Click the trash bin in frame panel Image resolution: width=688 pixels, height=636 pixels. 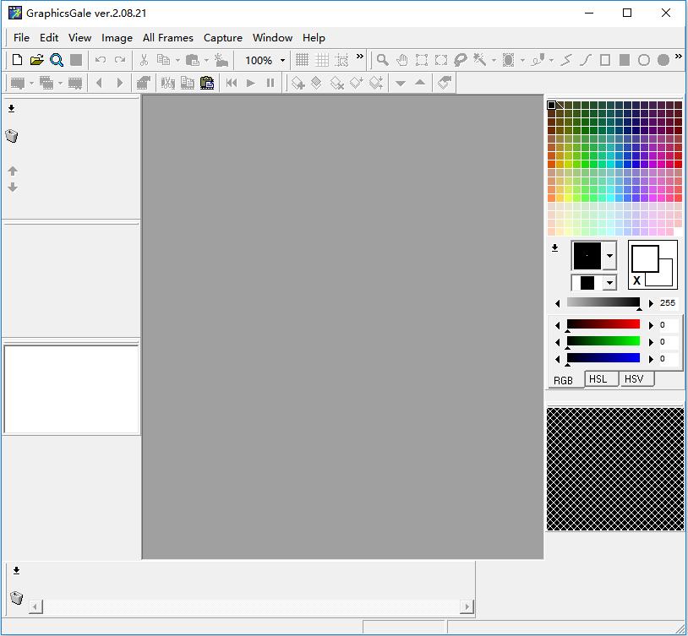coord(16,597)
